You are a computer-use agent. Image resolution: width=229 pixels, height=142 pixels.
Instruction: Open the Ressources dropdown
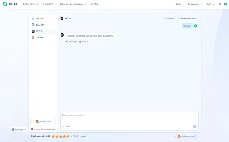[x=195, y=4]
